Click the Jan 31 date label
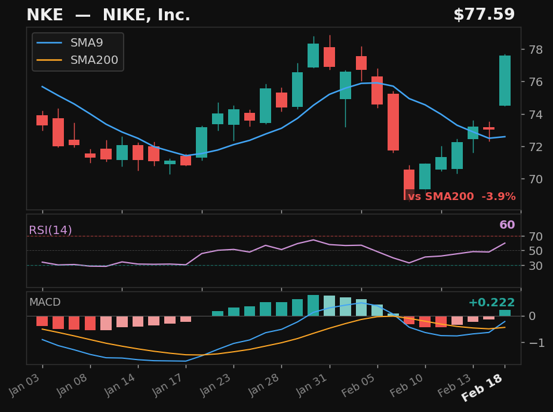Viewport: 553px width, 412px height. [312, 385]
